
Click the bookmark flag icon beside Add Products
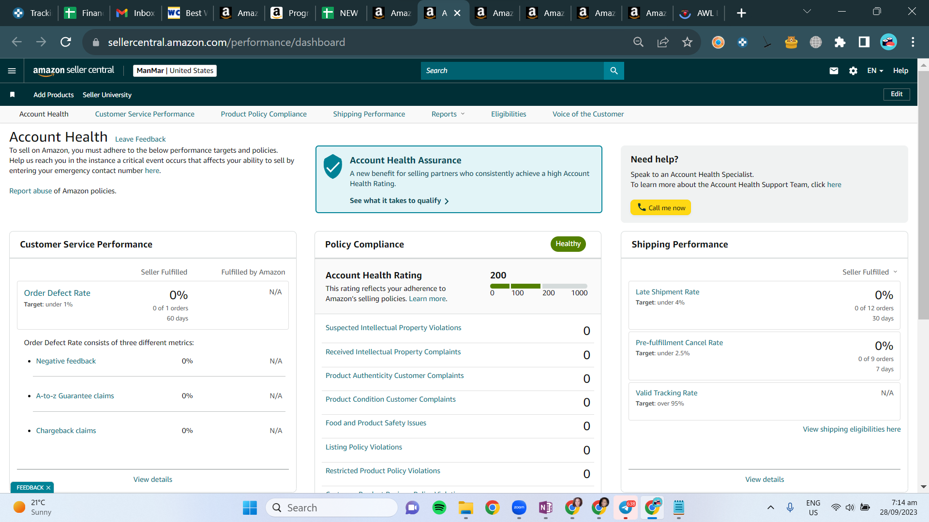[x=13, y=95]
